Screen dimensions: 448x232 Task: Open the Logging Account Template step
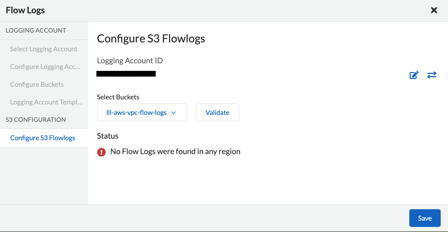click(46, 102)
